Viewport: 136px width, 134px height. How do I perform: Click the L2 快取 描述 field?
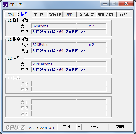click(69, 70)
